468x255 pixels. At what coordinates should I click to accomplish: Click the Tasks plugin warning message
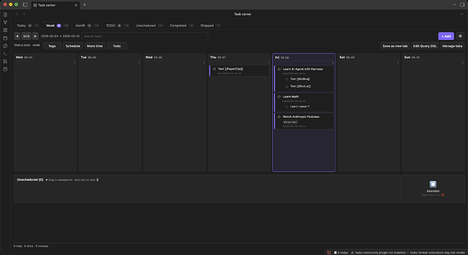click(408, 252)
